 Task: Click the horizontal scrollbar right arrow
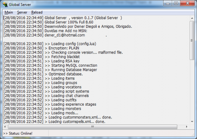click(x=187, y=126)
